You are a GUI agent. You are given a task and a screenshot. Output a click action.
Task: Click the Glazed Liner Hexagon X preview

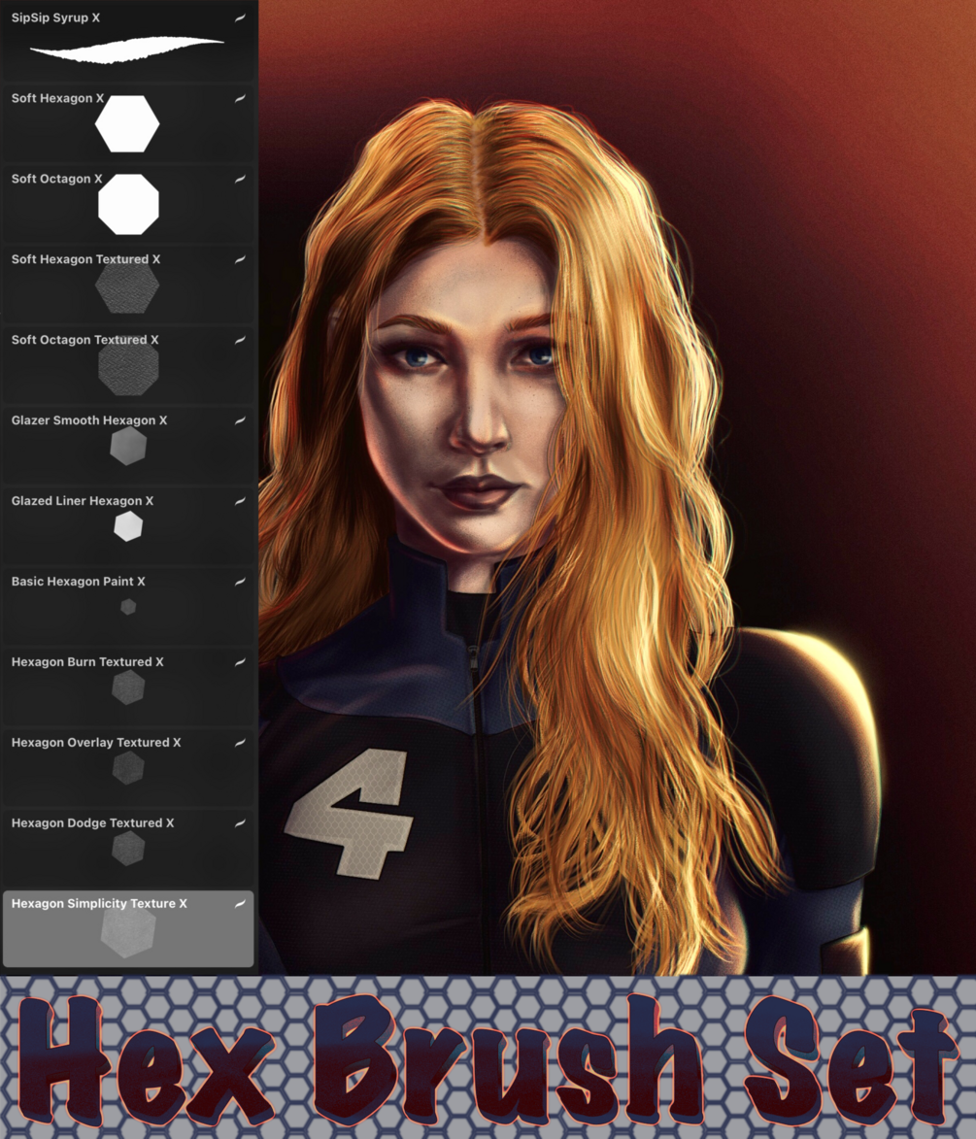point(128,526)
